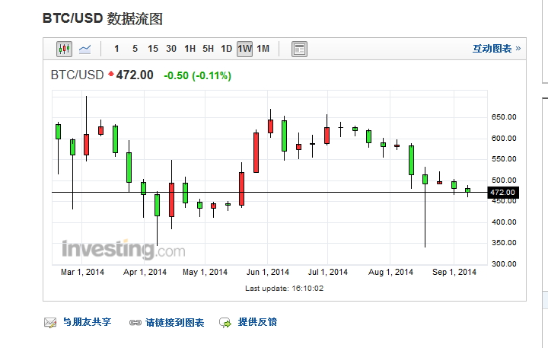
Task: Select the 5 minute interval
Action: (x=135, y=49)
